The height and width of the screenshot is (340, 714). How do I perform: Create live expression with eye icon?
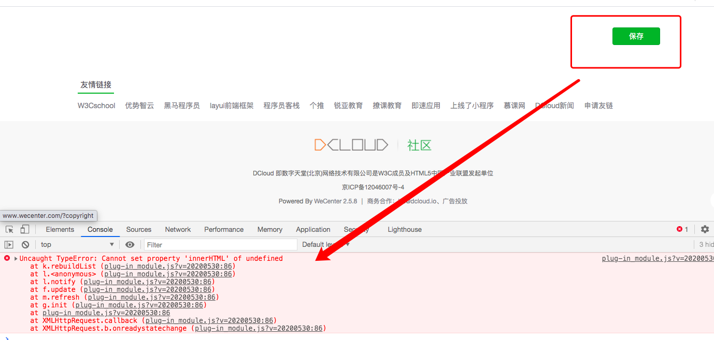[x=130, y=245]
